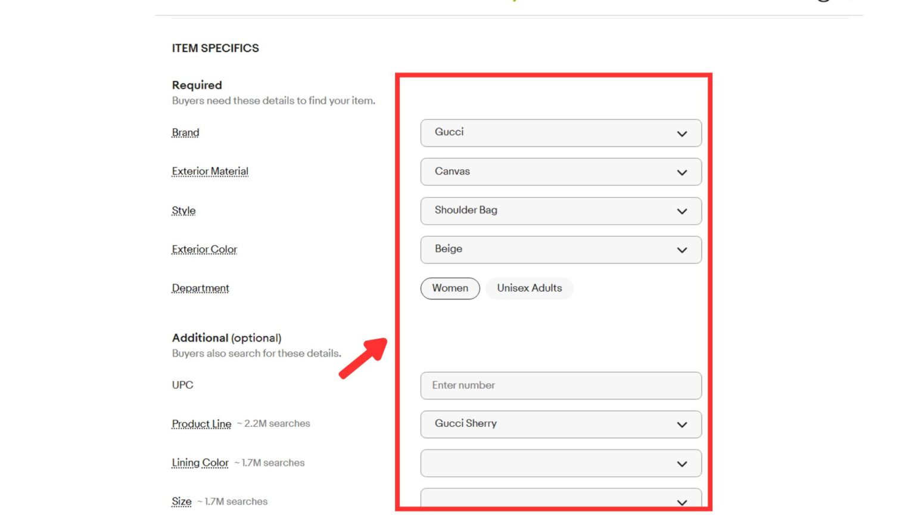The width and height of the screenshot is (915, 515).
Task: Click the Product Line label link
Action: (x=201, y=424)
